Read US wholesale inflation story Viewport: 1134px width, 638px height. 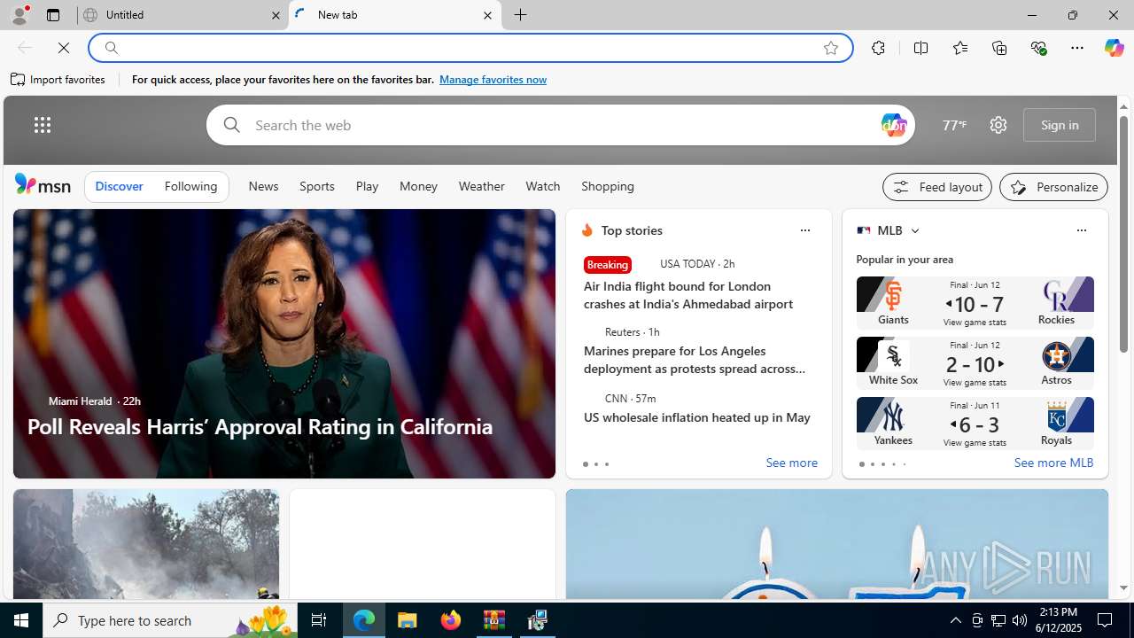pos(696,417)
